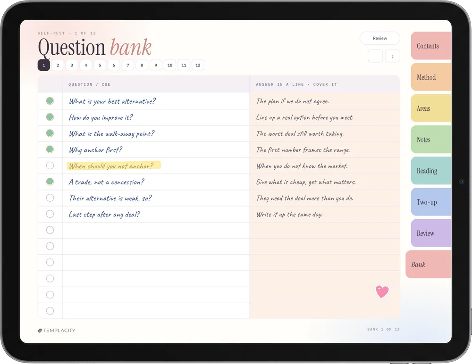Click answer 'The first number frames the range.'

coord(303,150)
